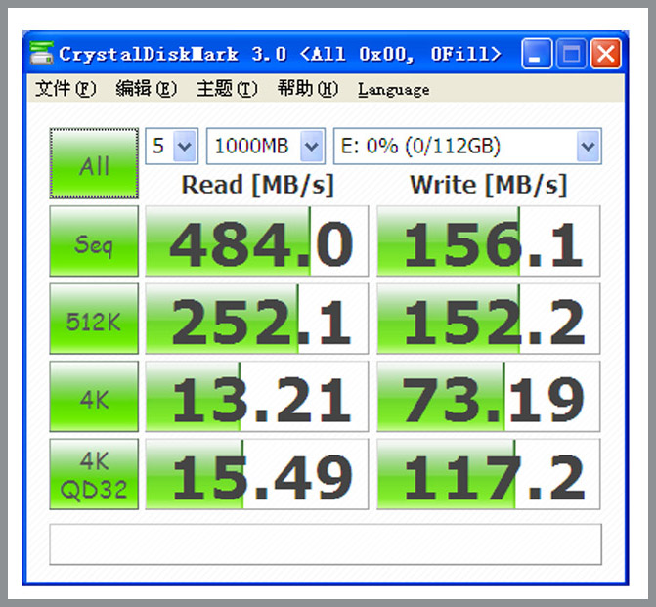The width and height of the screenshot is (656, 607).
Task: Click the 4K QD32 read result 15.49
Action: (257, 474)
